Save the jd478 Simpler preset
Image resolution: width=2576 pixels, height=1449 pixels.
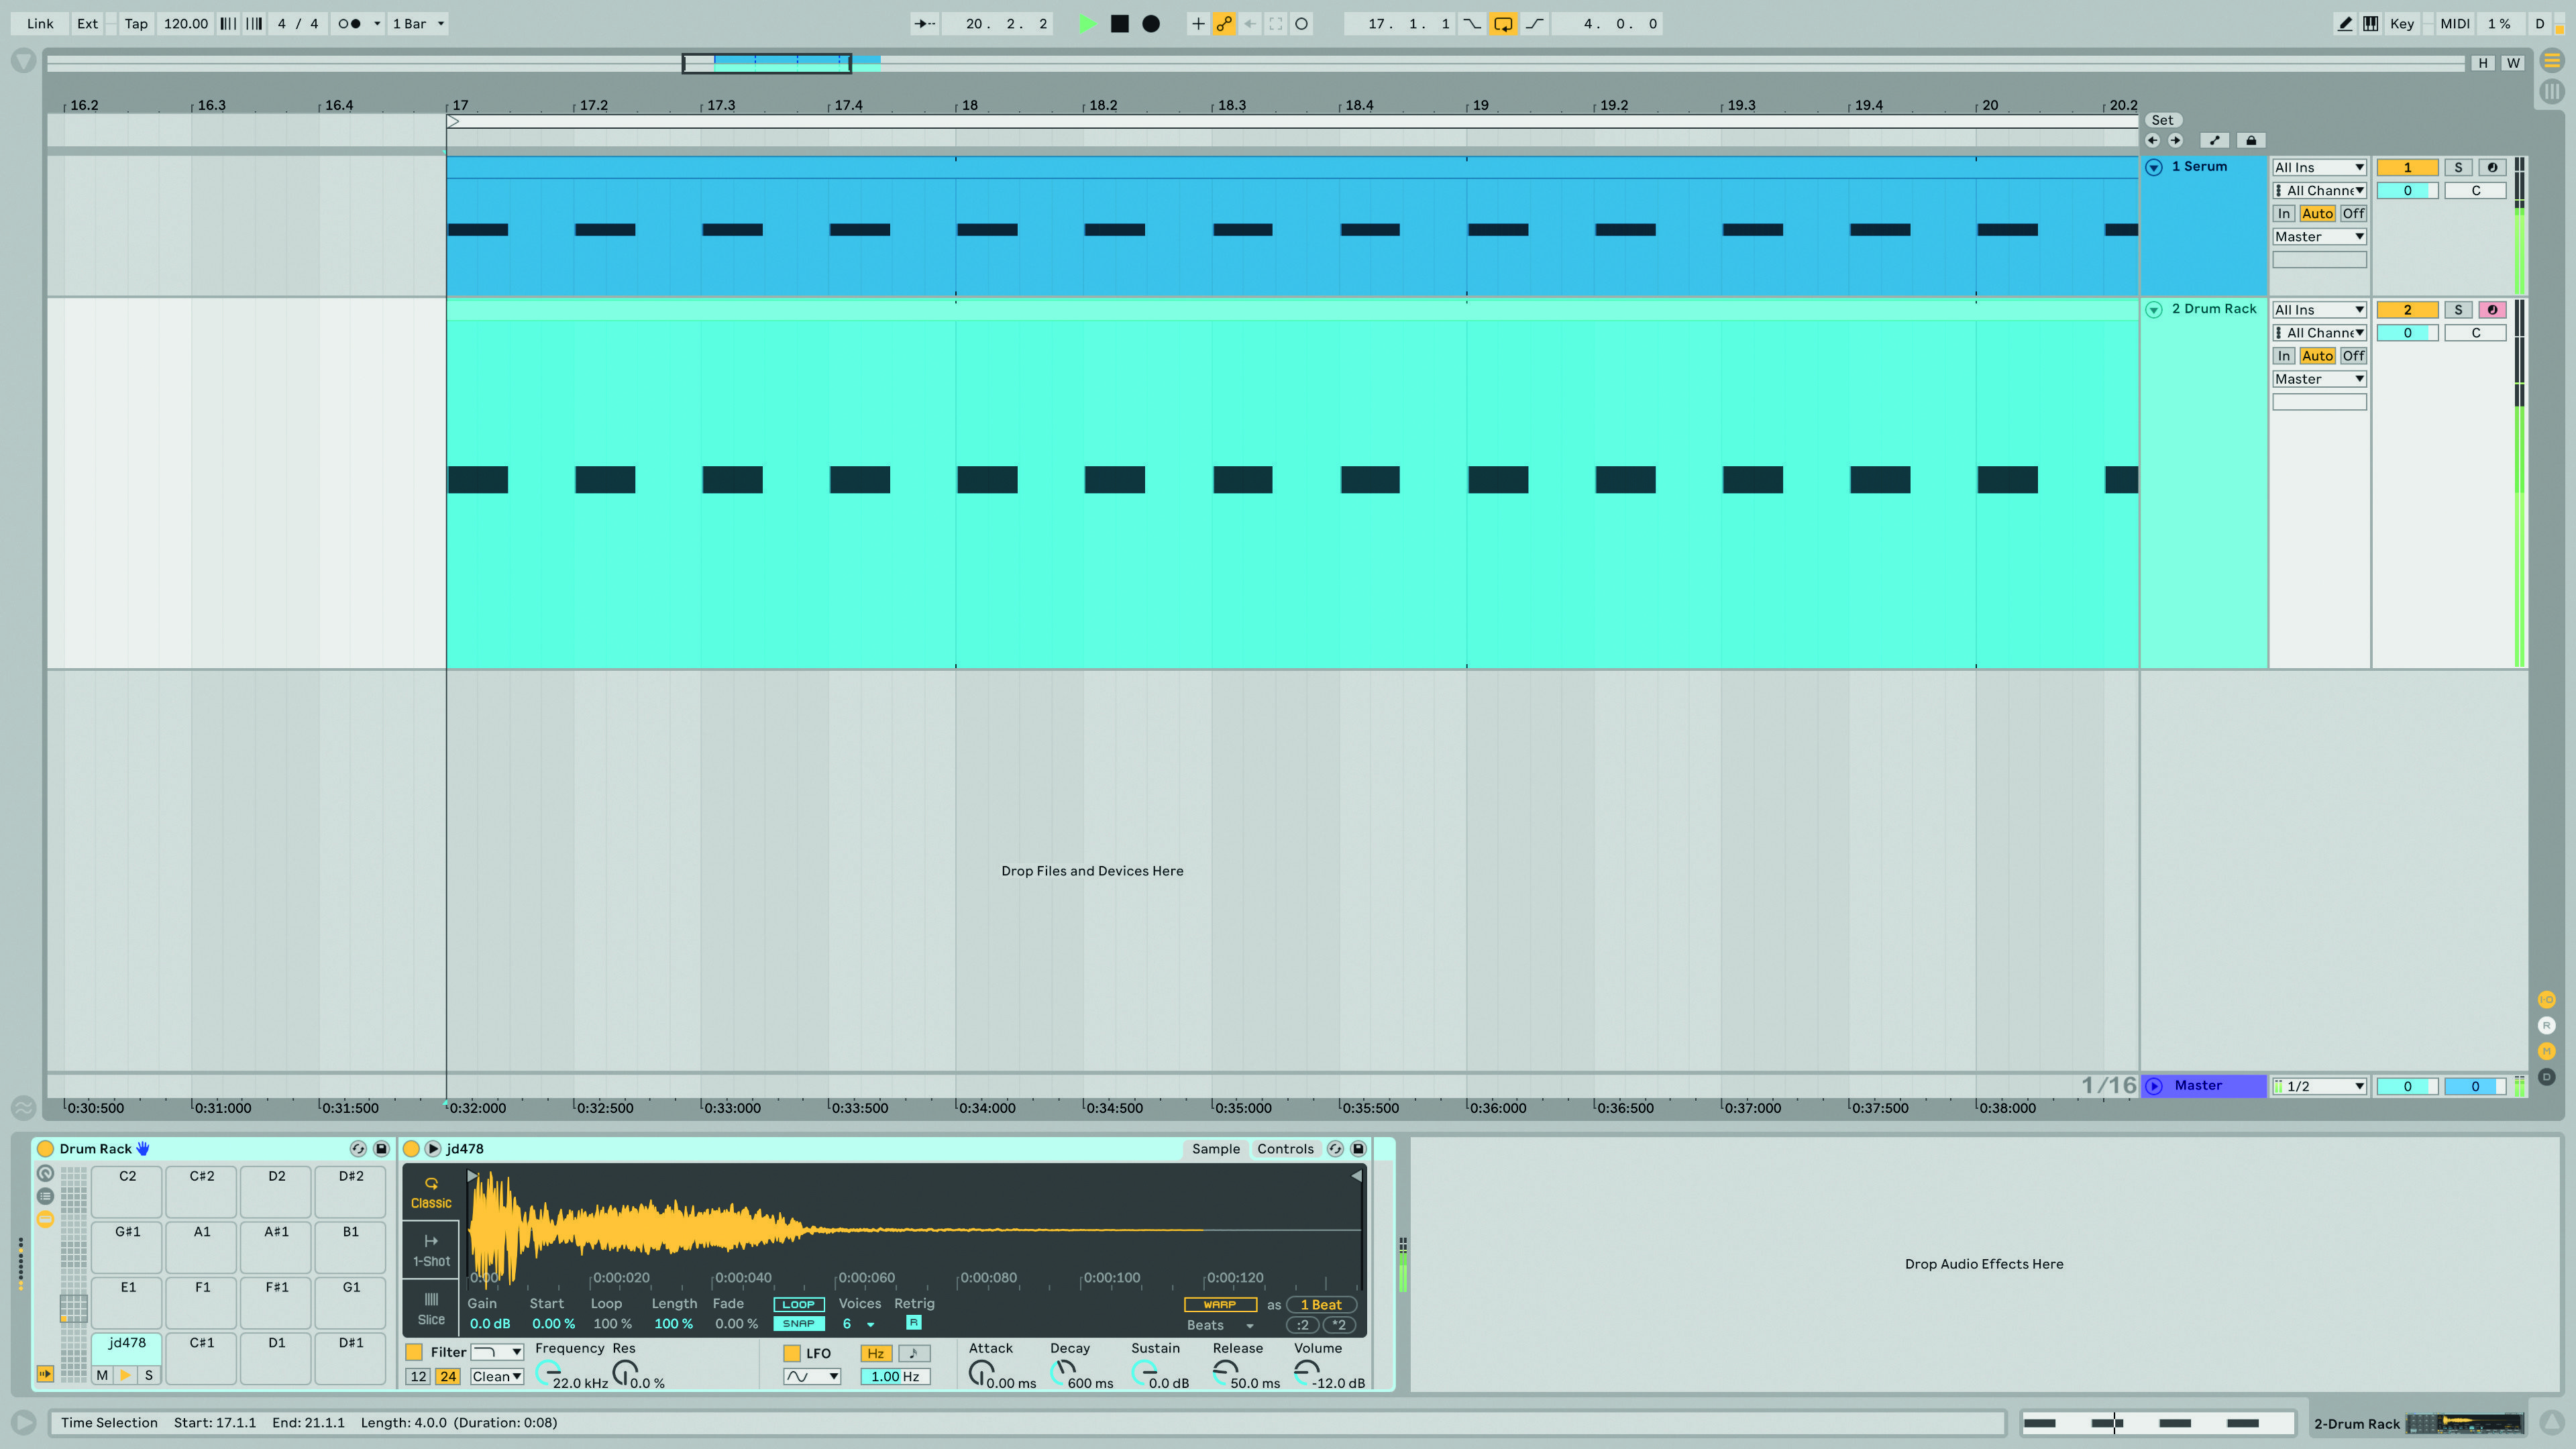click(1358, 1148)
